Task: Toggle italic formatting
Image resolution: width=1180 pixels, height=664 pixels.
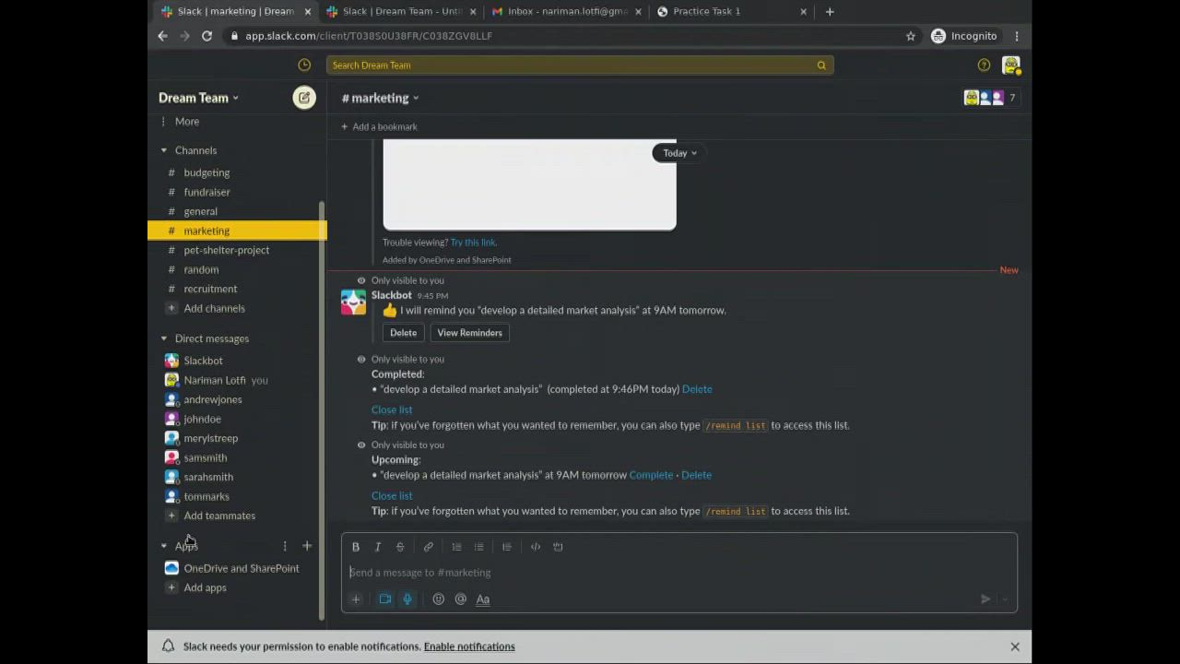Action: tap(378, 547)
